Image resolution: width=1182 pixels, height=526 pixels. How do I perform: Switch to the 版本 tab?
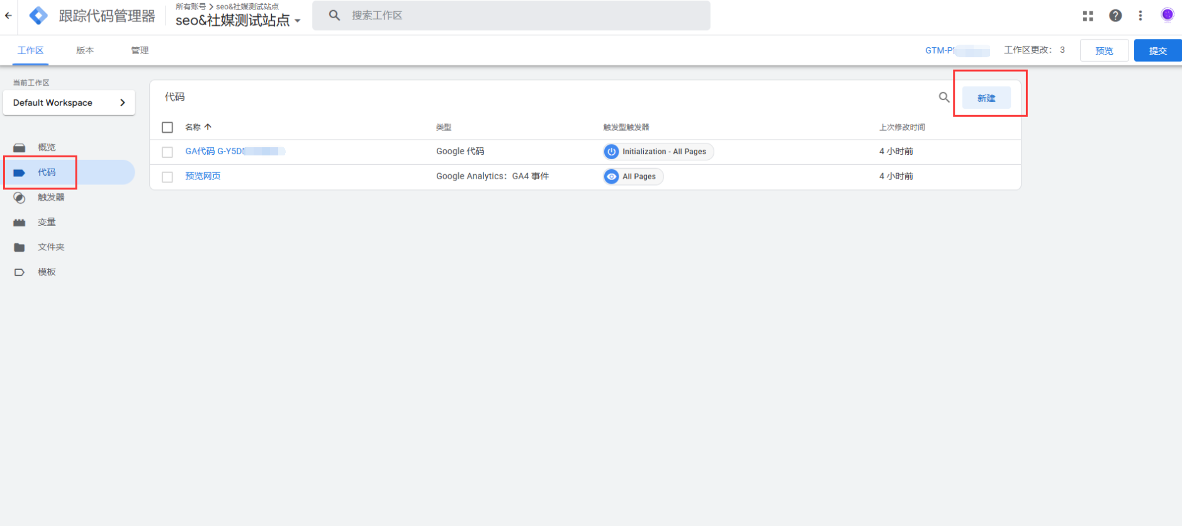click(85, 50)
